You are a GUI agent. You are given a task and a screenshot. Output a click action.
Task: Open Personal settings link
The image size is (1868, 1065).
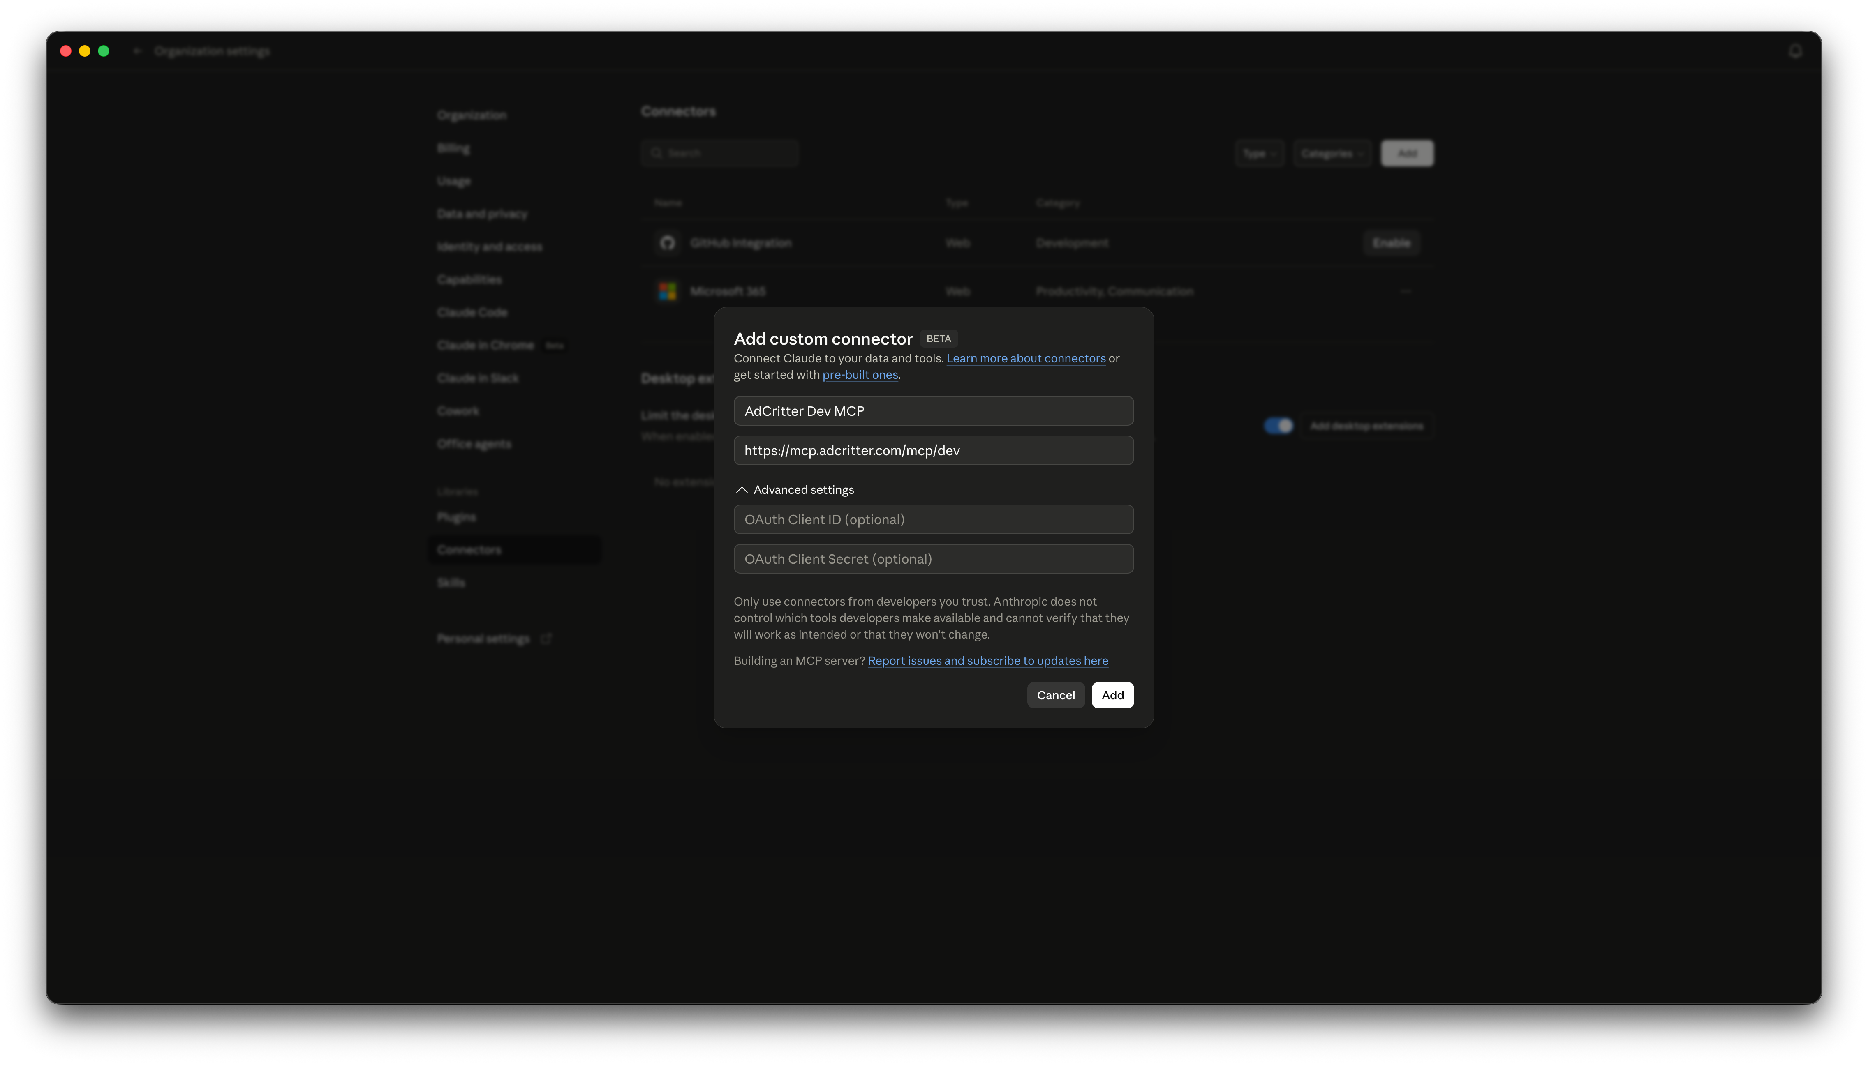coord(483,639)
